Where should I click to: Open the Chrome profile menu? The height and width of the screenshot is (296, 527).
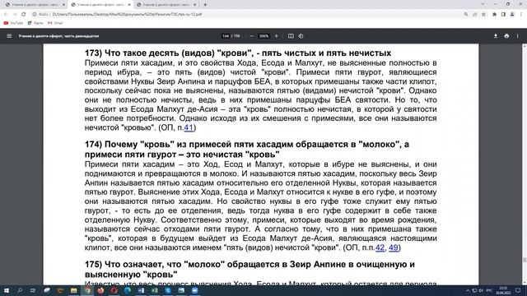click(512, 14)
